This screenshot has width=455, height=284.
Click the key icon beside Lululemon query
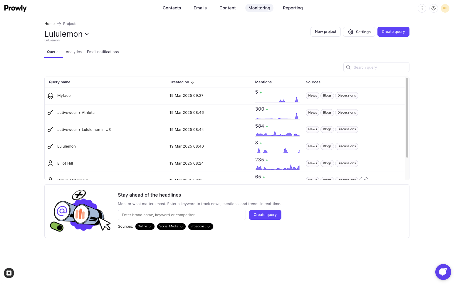tap(51, 146)
